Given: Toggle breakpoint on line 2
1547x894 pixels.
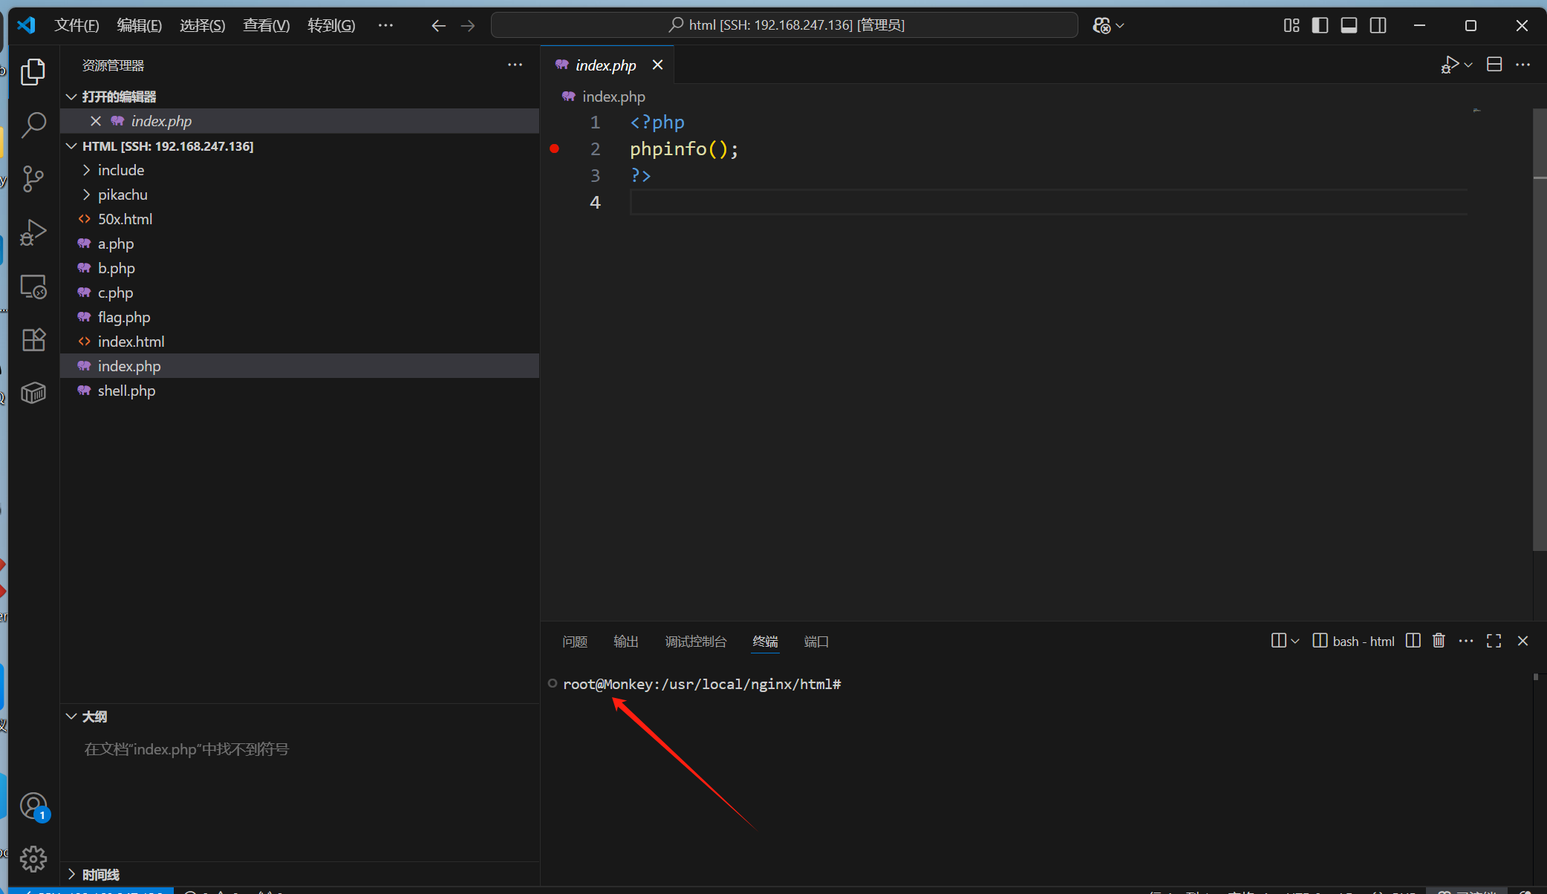Looking at the screenshot, I should [x=554, y=149].
